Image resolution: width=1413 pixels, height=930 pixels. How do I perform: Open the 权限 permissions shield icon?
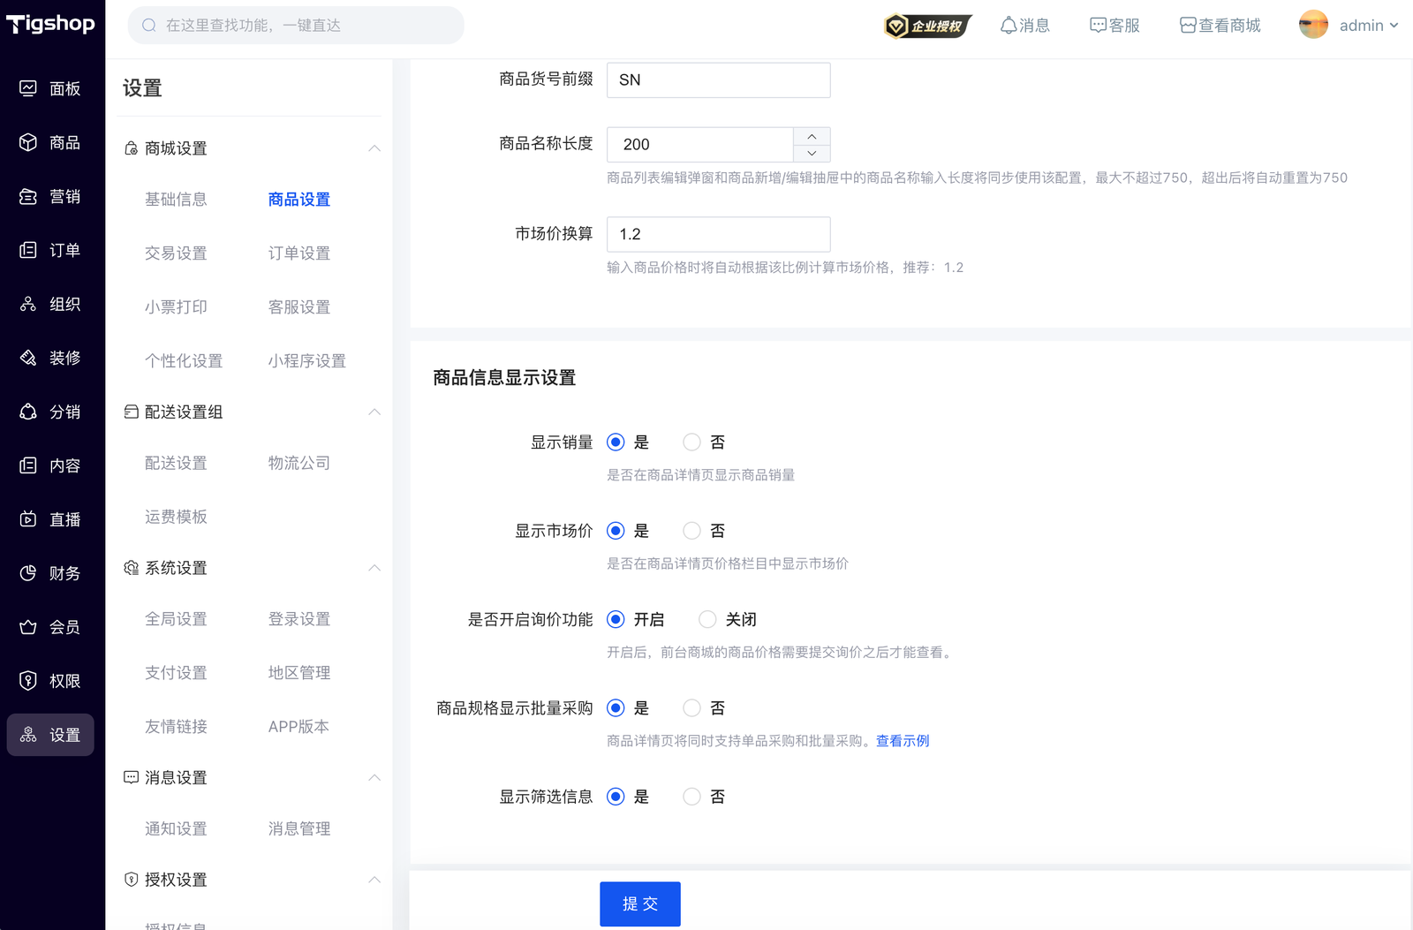click(28, 681)
